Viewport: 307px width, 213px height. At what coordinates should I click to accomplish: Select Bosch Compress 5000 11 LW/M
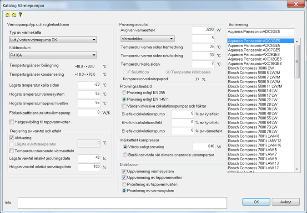pos(261,86)
